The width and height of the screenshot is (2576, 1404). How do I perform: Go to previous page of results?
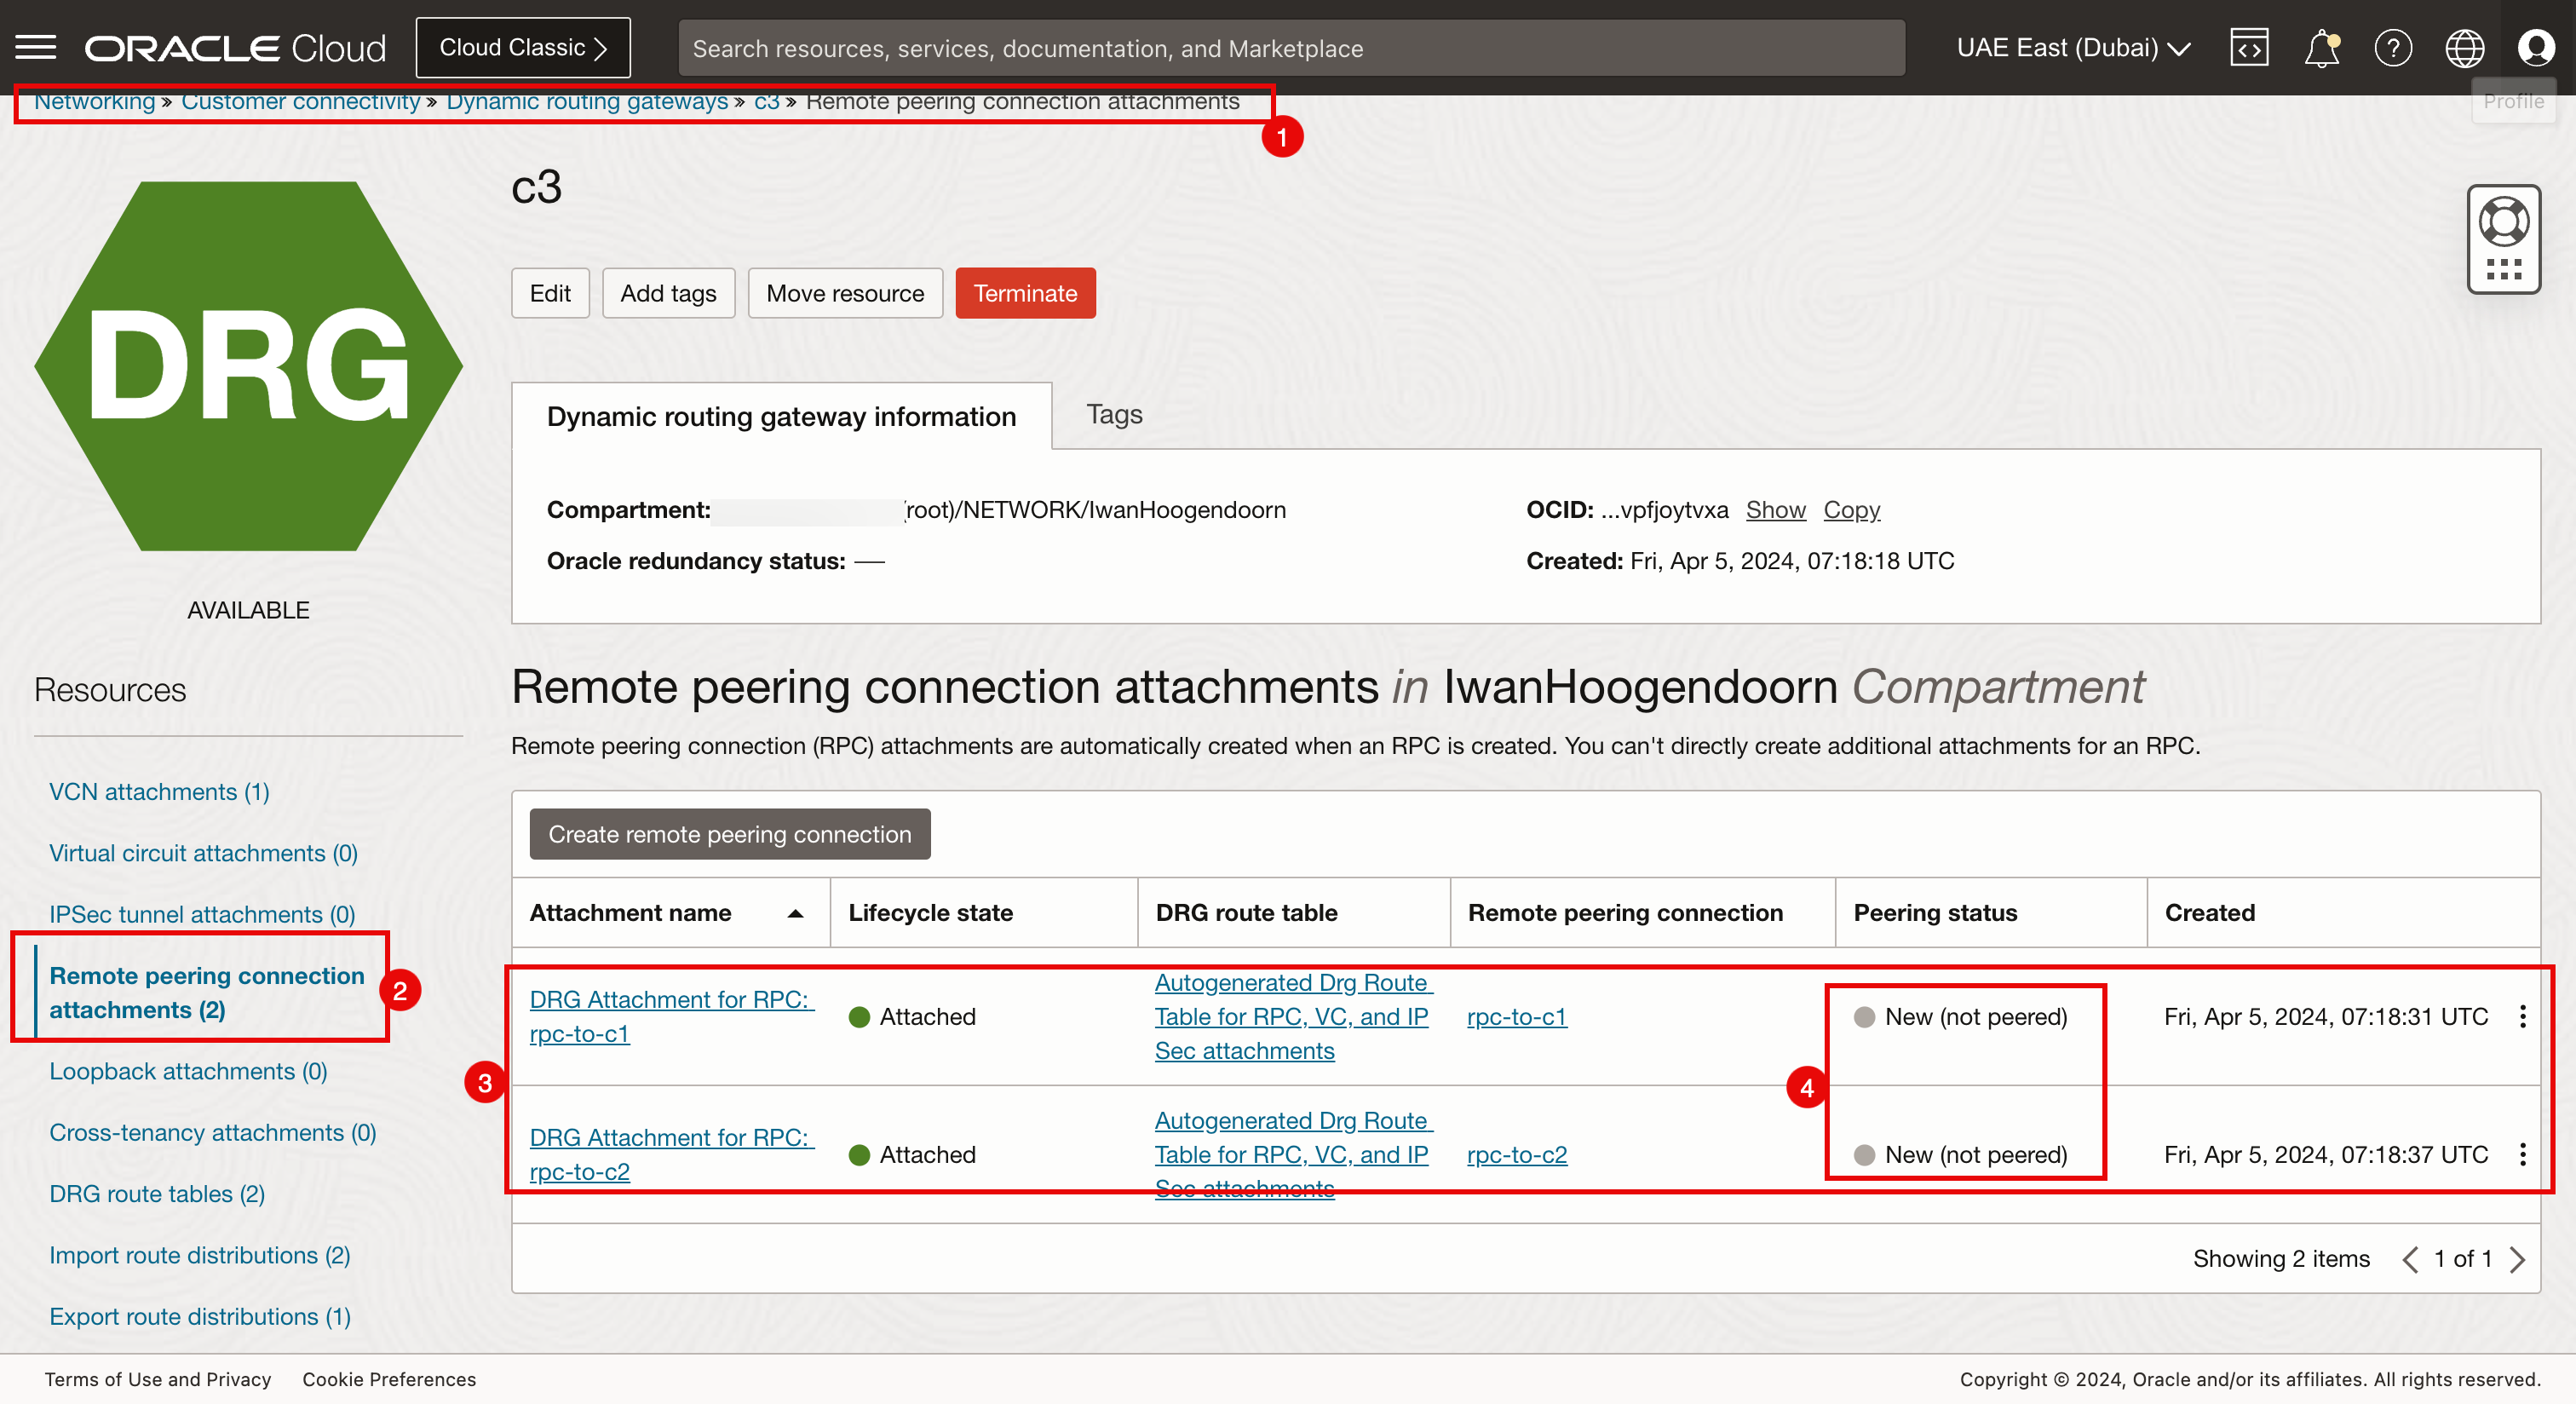point(2410,1259)
